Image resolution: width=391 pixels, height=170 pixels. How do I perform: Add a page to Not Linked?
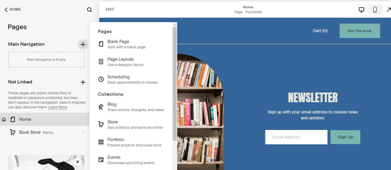83,82
